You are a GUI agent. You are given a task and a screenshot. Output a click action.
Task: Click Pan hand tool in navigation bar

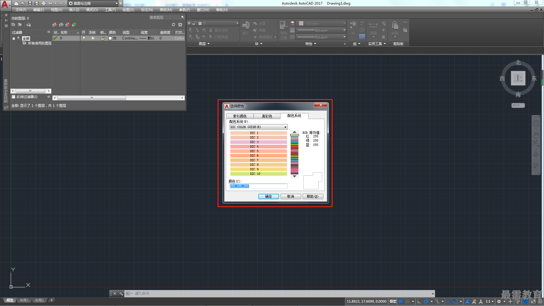pyautogui.click(x=536, y=135)
